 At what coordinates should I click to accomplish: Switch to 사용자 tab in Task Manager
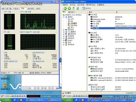[x=38, y=9]
